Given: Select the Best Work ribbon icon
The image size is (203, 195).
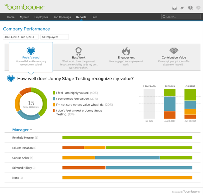Looking at the screenshot, I should point(79,51).
